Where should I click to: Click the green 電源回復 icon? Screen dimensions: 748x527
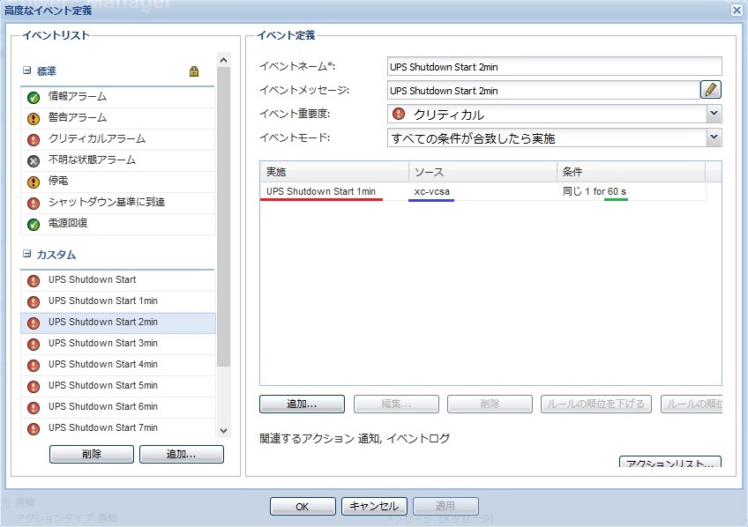(x=34, y=224)
